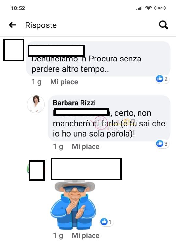View the 2 like reactions on top comment
The height and width of the screenshot is (251, 176).
162,79
